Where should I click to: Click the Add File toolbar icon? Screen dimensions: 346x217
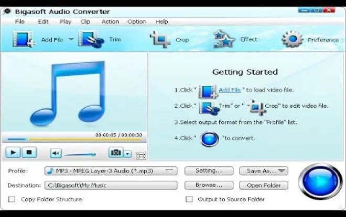(x=24, y=39)
